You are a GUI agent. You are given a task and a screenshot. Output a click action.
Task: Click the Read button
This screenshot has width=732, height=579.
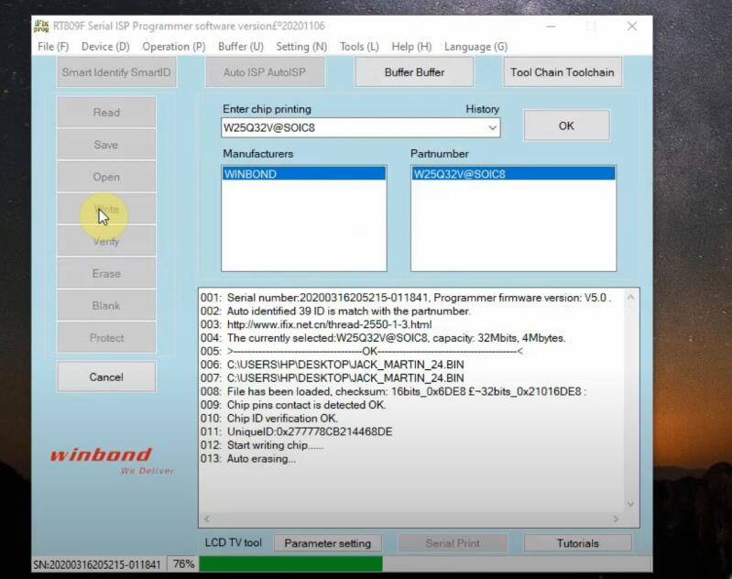(106, 113)
